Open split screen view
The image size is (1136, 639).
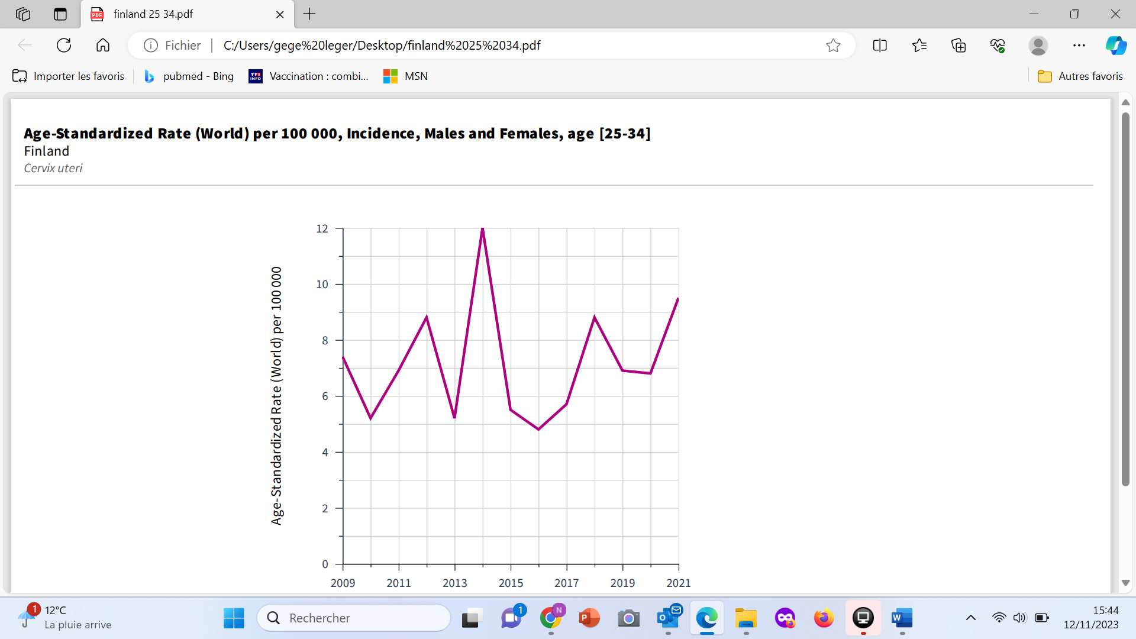(x=880, y=46)
